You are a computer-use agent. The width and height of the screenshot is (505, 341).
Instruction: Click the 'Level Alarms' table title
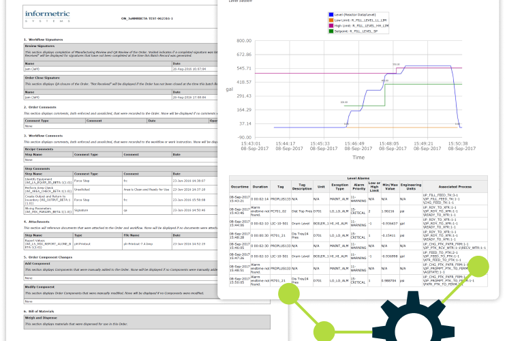[358, 178]
